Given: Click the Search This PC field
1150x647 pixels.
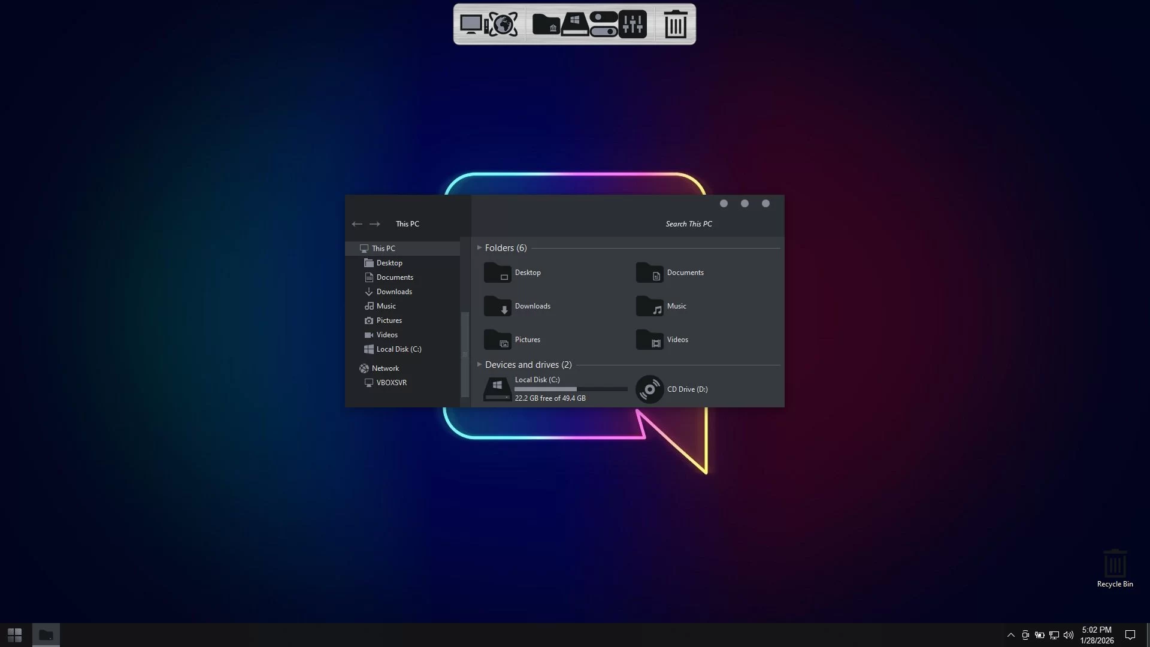Looking at the screenshot, I should pos(689,224).
